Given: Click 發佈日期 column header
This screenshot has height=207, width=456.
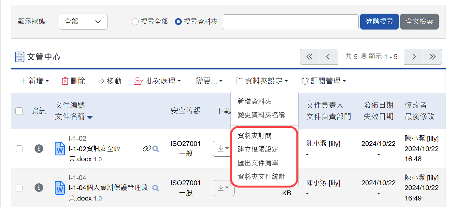Looking at the screenshot, I should [378, 105].
